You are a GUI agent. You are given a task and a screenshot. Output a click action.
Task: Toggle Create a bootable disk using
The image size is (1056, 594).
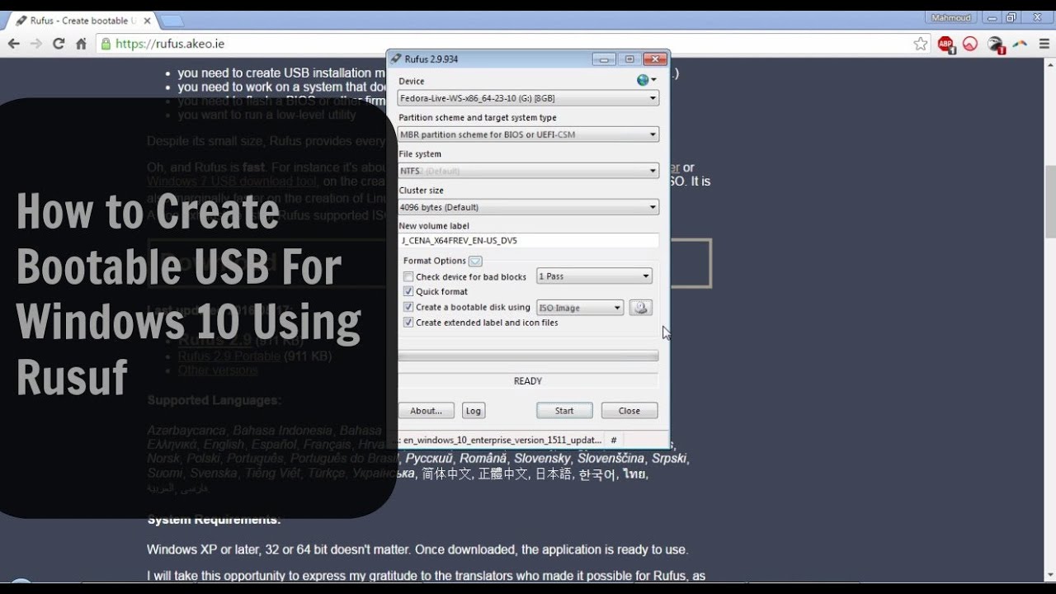408,307
